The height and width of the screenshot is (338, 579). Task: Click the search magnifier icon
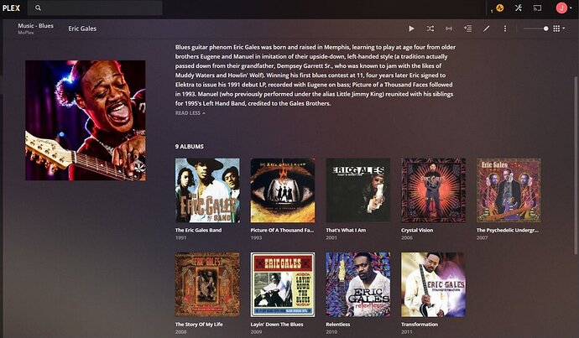(x=38, y=8)
